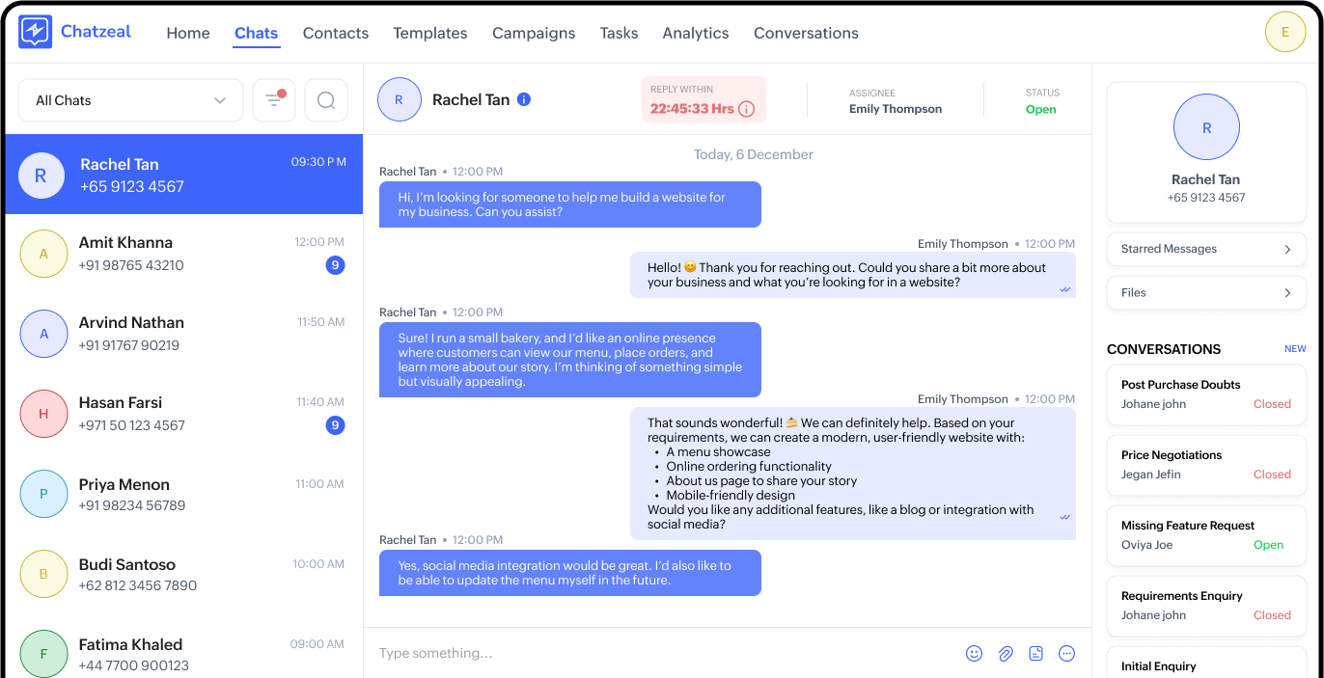
Task: Open the All Chats dropdown
Action: (x=131, y=100)
